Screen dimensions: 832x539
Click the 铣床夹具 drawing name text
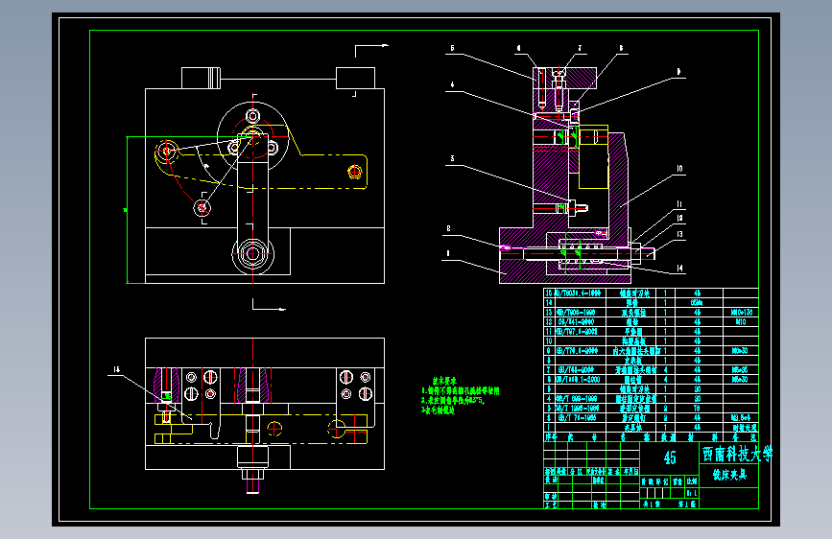tap(729, 475)
